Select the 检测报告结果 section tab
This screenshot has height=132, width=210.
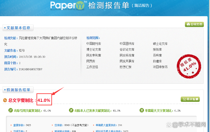pos(18,90)
